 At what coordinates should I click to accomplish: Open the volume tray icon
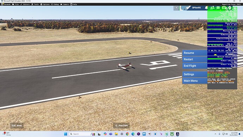(x=226, y=134)
